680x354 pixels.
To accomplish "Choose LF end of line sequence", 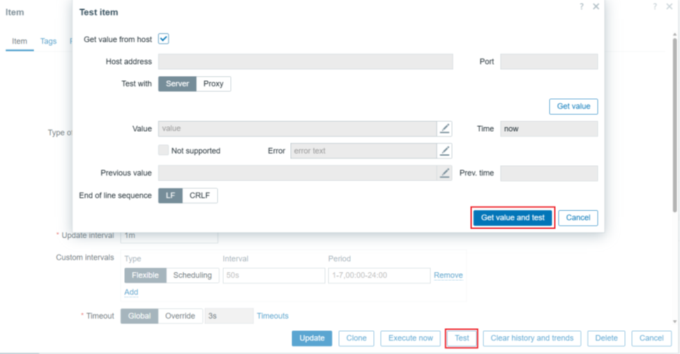I will (x=170, y=196).
